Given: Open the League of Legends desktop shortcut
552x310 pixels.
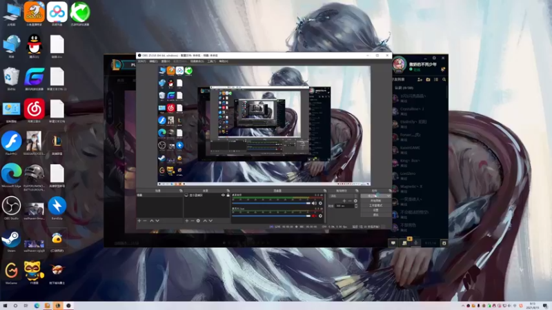Looking at the screenshot, I should [x=57, y=143].
